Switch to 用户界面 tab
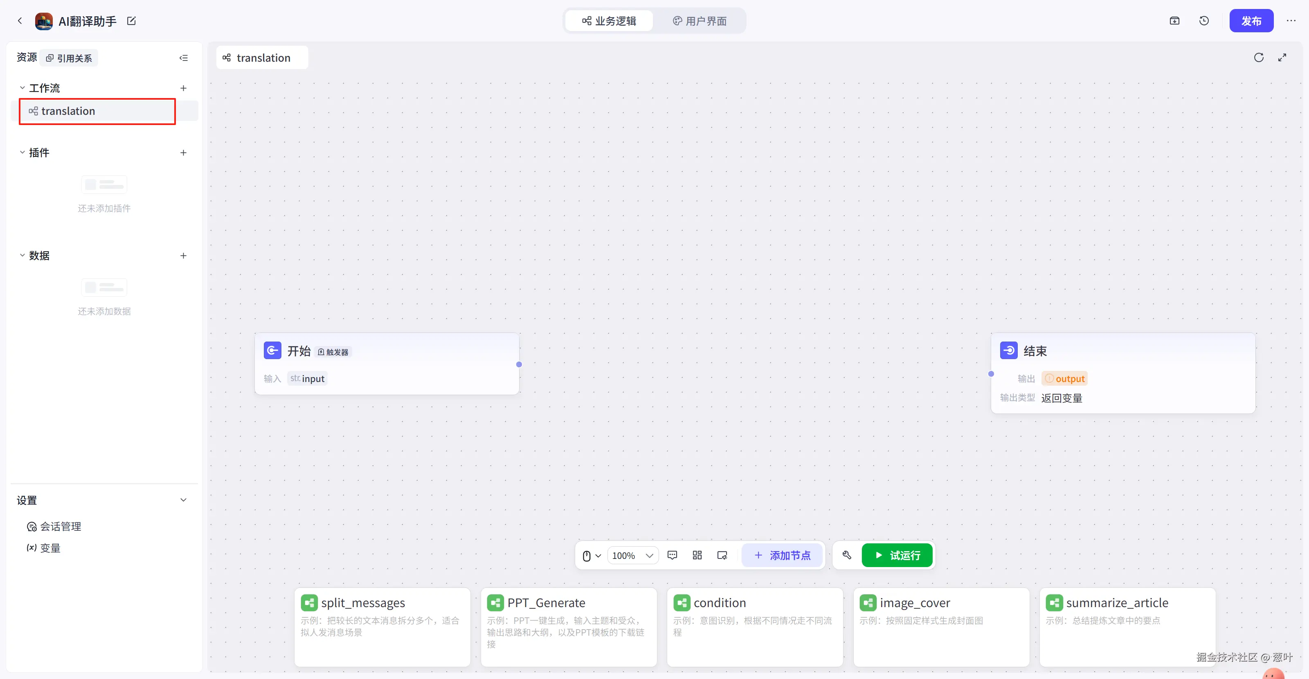The height and width of the screenshot is (679, 1309). pos(700,21)
